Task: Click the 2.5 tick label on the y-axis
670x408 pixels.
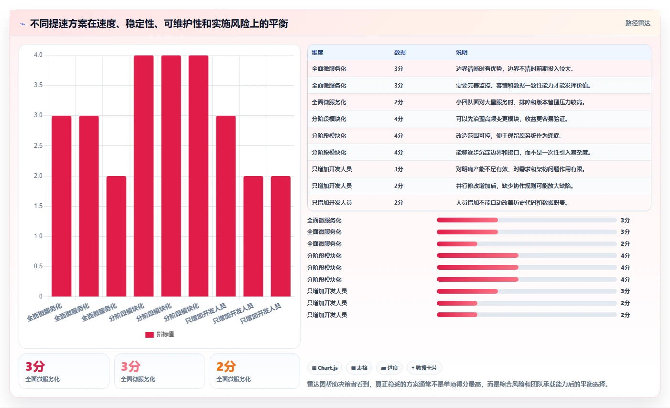Action: (38, 146)
